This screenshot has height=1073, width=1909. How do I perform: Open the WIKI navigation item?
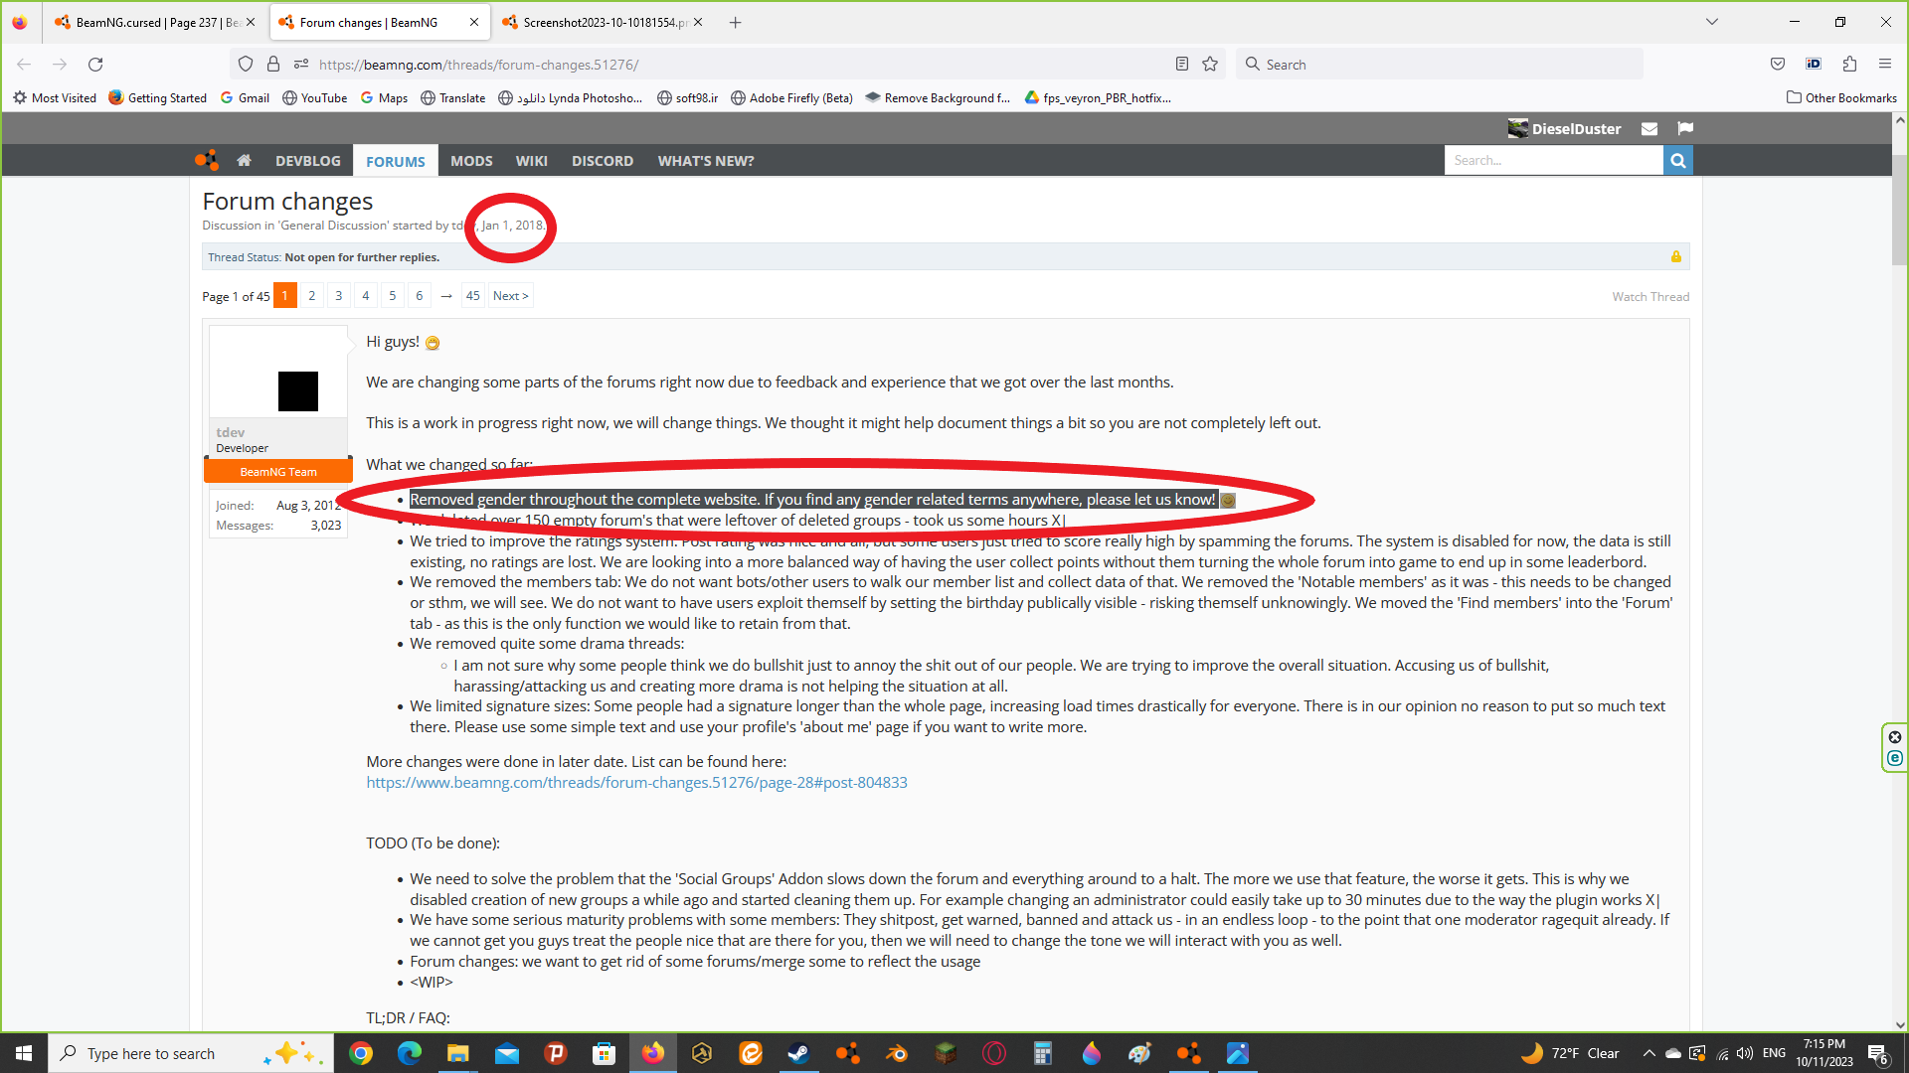pos(532,160)
